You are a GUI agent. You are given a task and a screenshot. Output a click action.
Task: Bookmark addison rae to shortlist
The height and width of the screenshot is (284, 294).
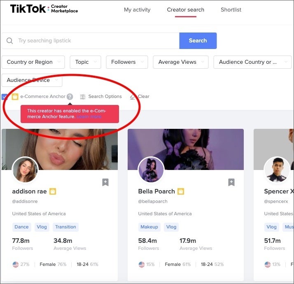click(x=105, y=182)
